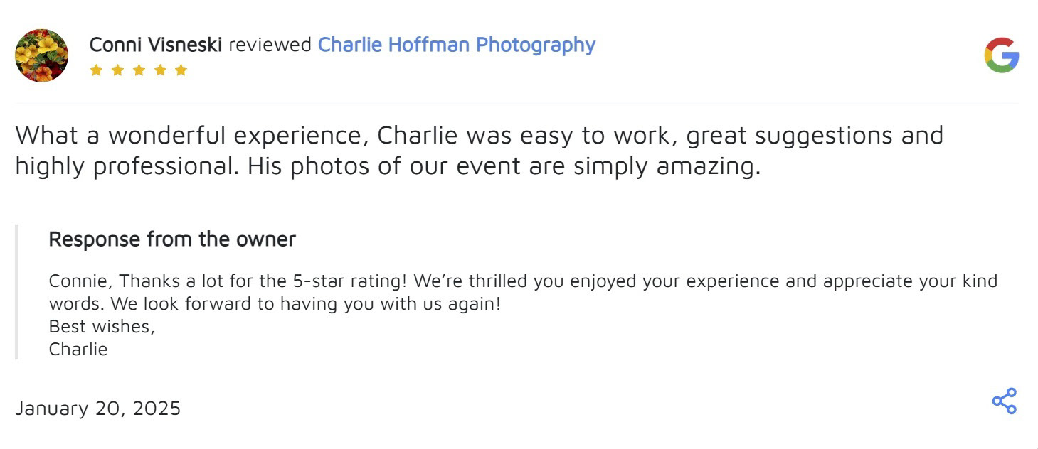Click the "Charlie" signature in the reply

pyautogui.click(x=78, y=350)
